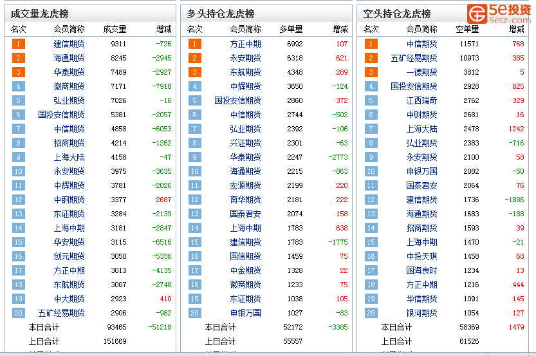
Task: Select 五矿经易期货 in 成交量龙虎榜 table
Action: (x=62, y=313)
